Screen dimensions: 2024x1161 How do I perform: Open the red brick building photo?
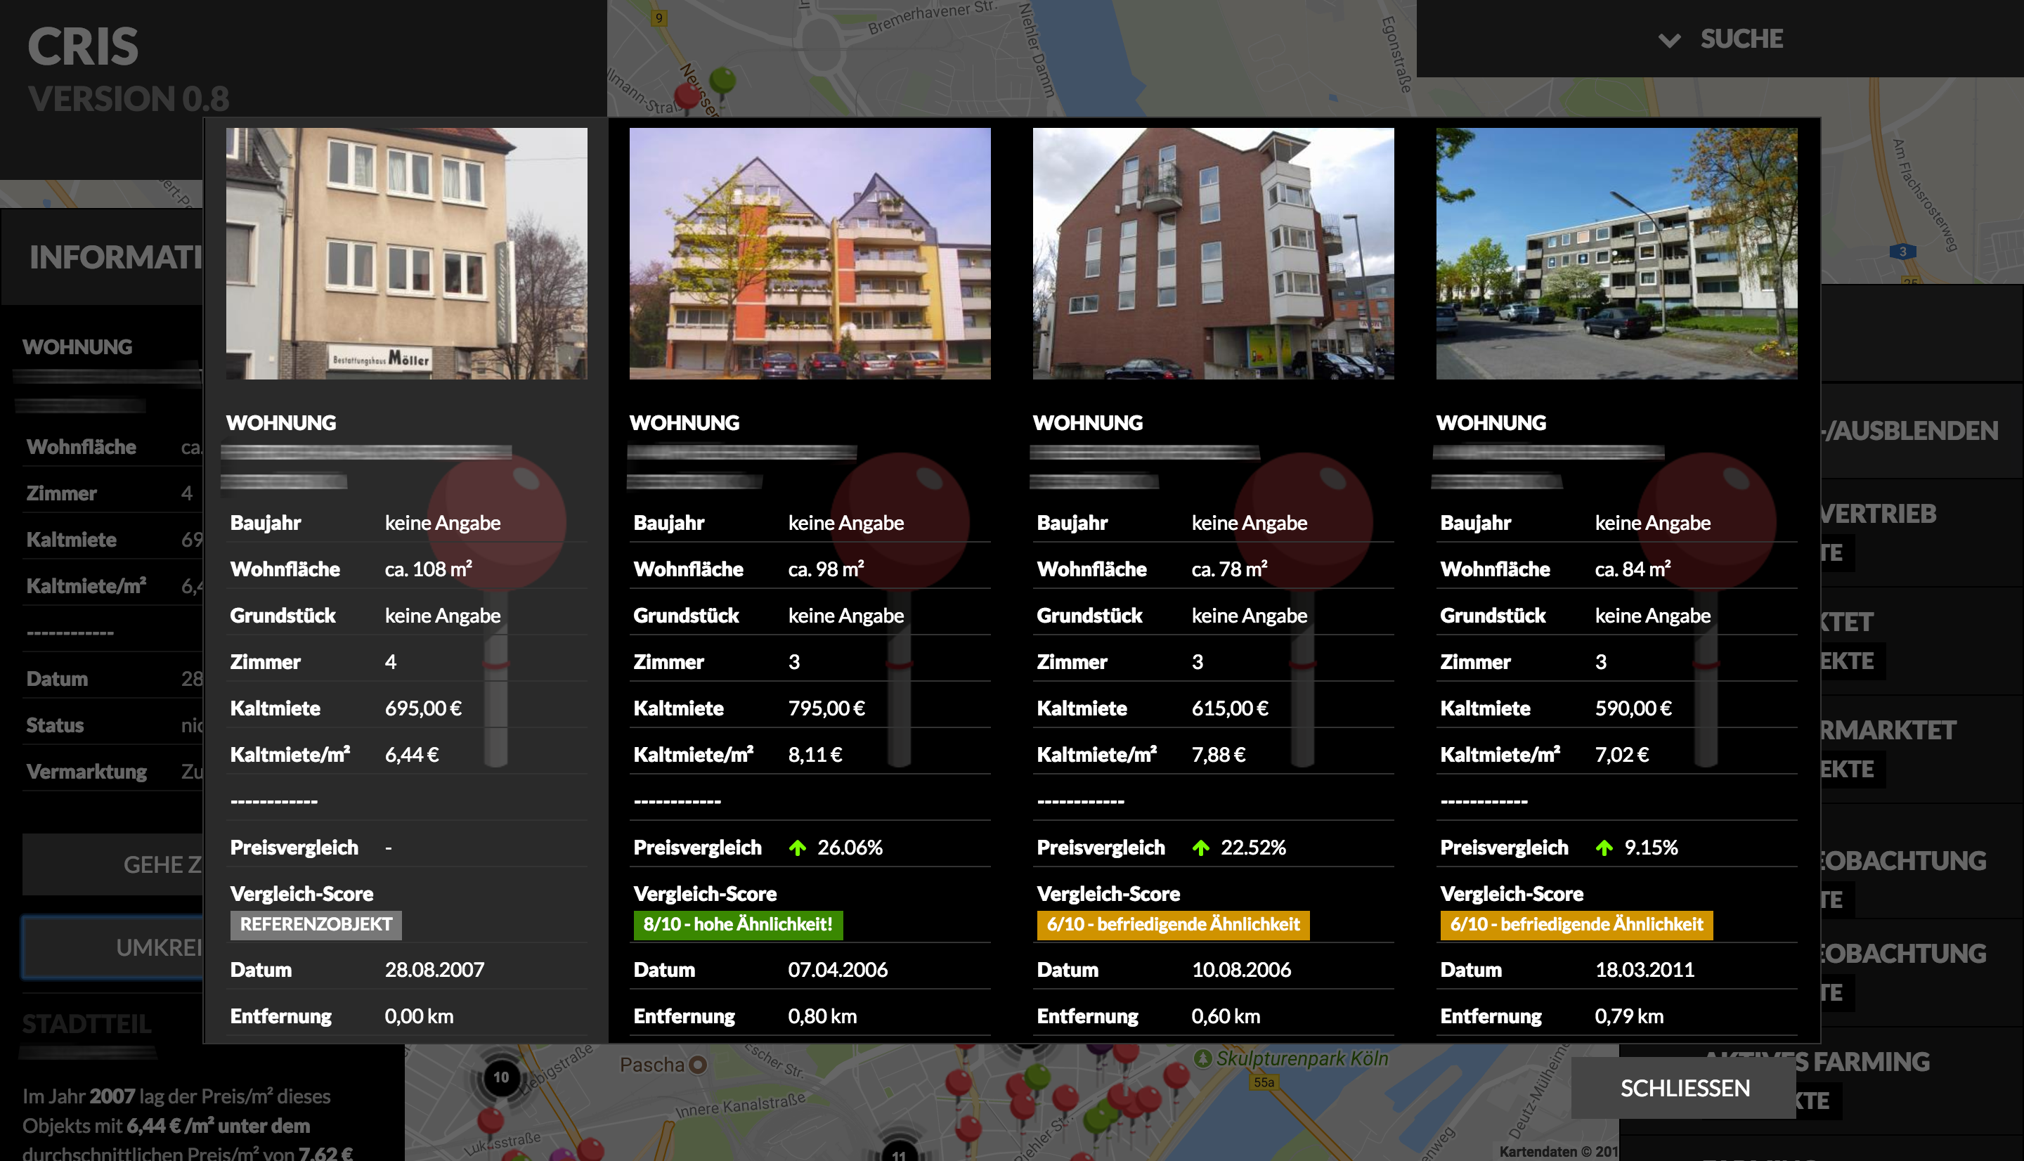pos(1212,253)
